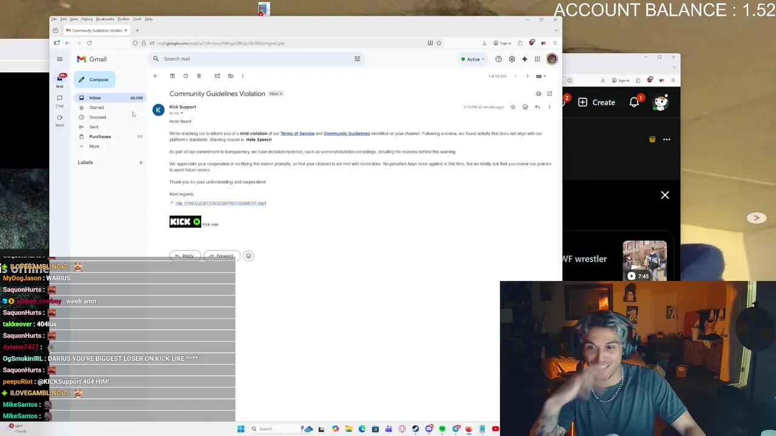The width and height of the screenshot is (776, 436).
Task: Show search options filter icon
Action: coord(357,59)
